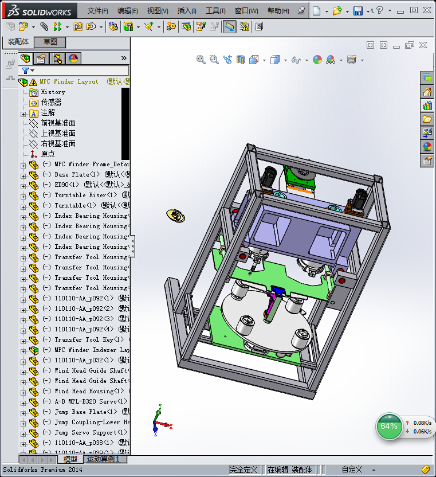Expand the Turntable Riser<1> node

[23, 197]
